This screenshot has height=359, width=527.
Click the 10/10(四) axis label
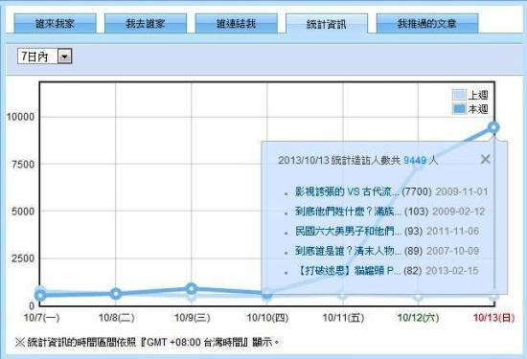pos(267,318)
